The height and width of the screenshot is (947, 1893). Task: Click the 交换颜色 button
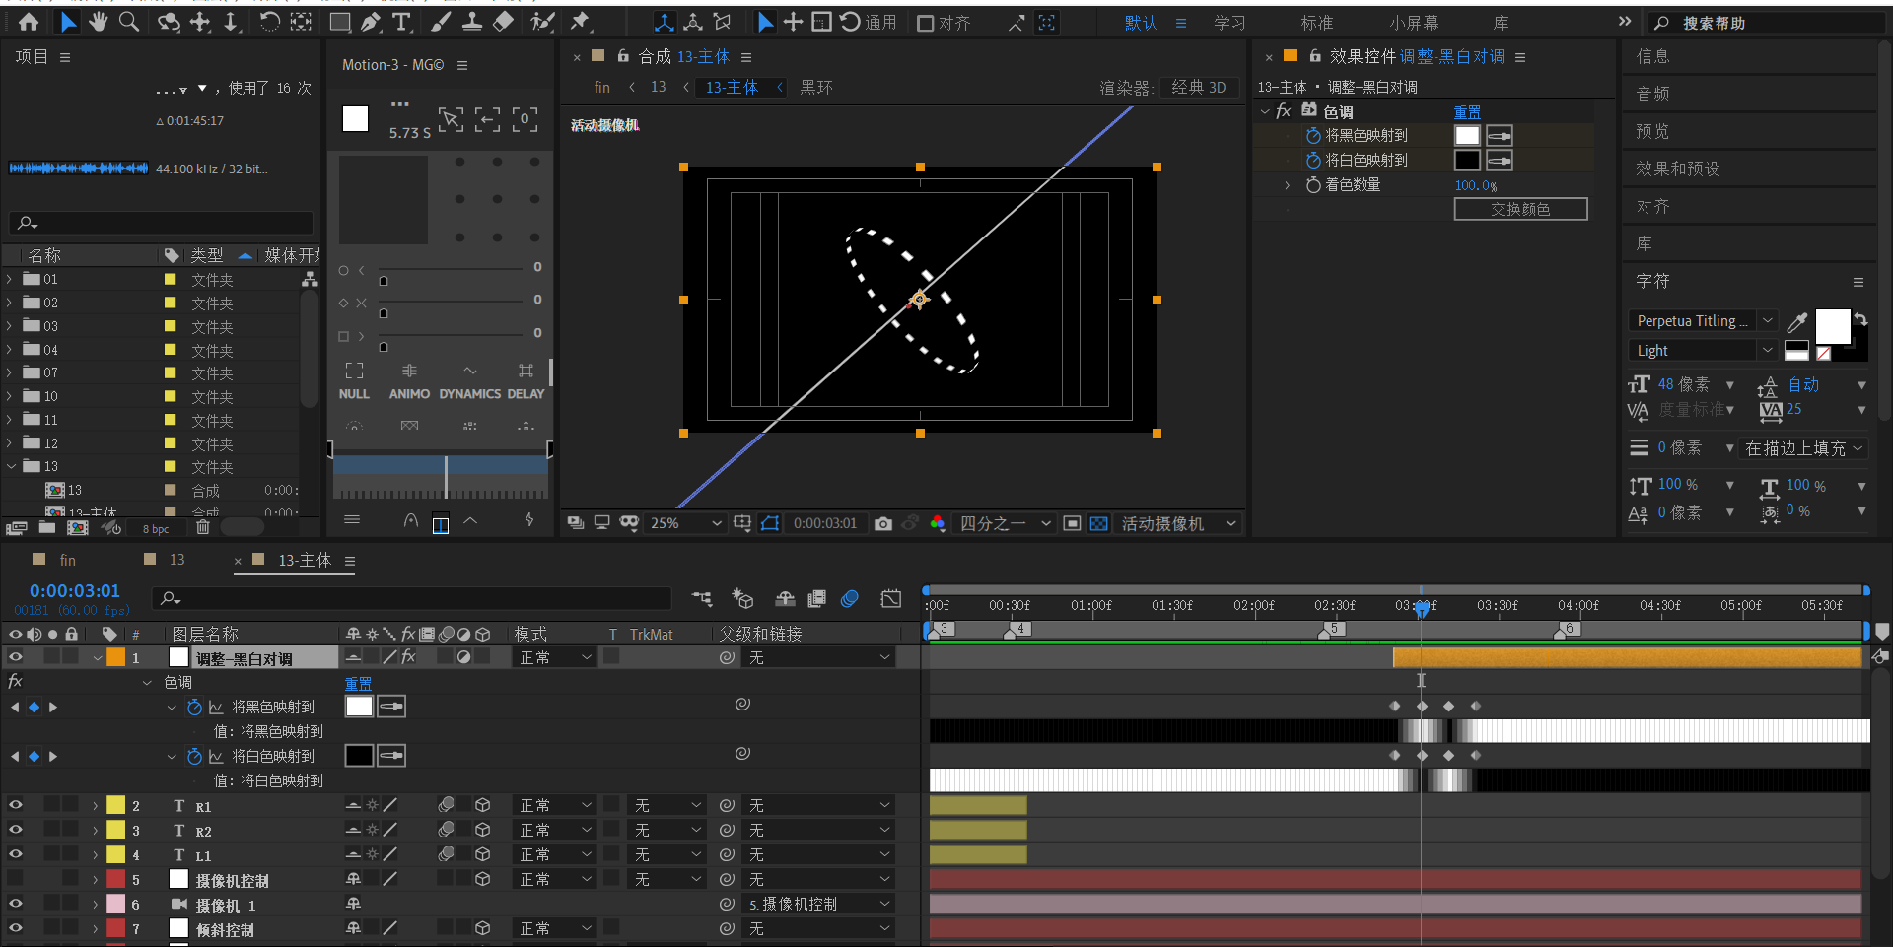[1520, 209]
